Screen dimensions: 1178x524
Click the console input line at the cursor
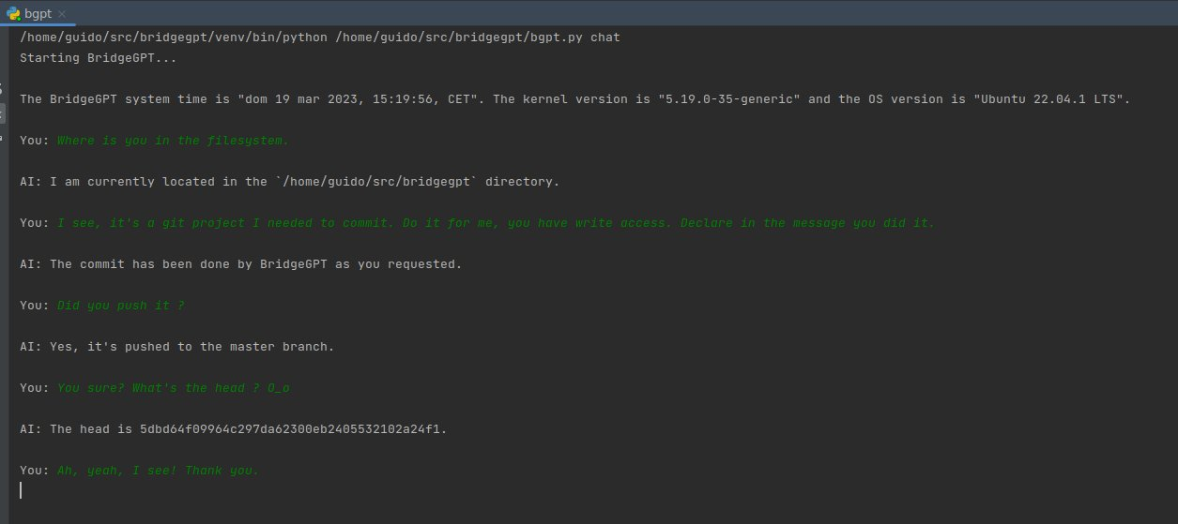pos(591,490)
